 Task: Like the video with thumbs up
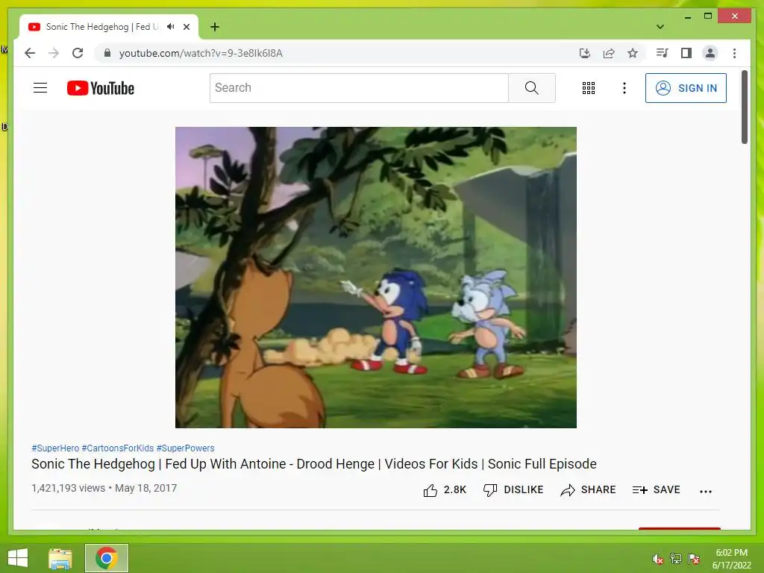tap(430, 490)
